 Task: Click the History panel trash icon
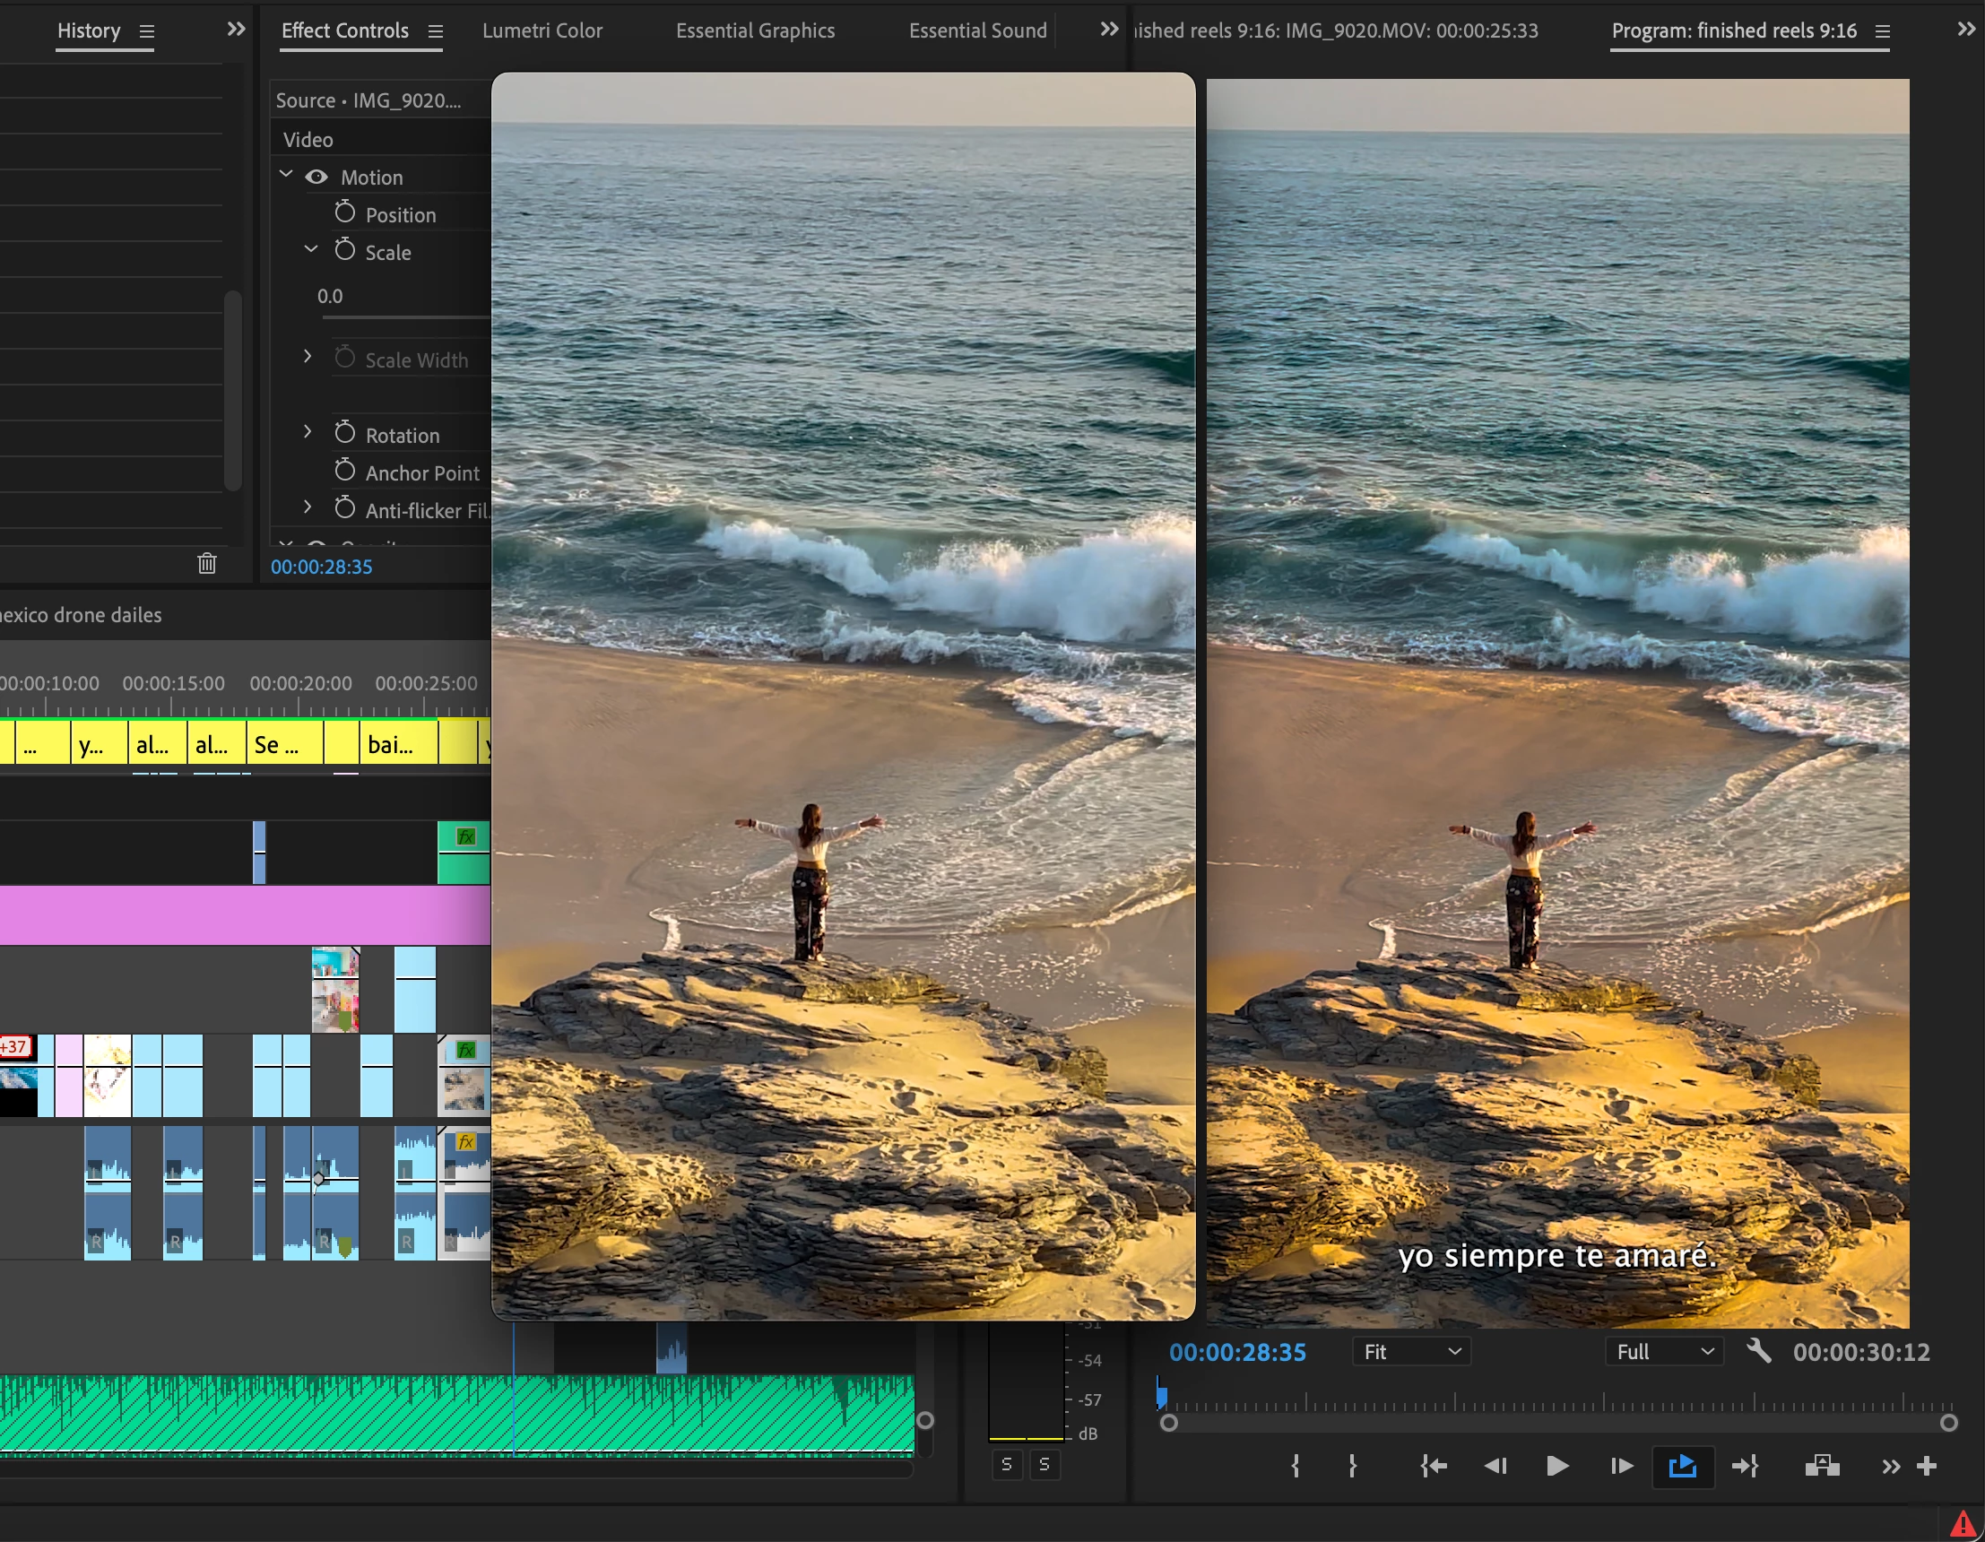[207, 563]
